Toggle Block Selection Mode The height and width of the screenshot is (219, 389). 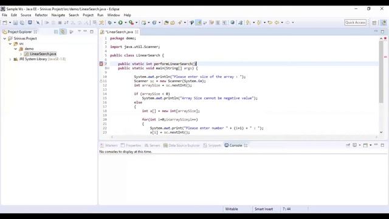coord(218,23)
